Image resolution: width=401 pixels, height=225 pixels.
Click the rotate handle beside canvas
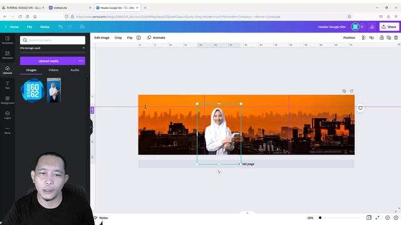pos(360,108)
